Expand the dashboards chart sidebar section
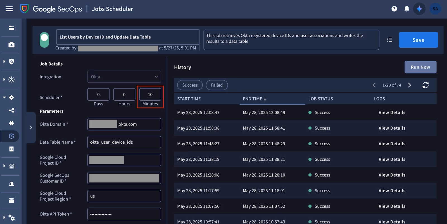The height and width of the screenshot is (224, 447). [x=4, y=166]
